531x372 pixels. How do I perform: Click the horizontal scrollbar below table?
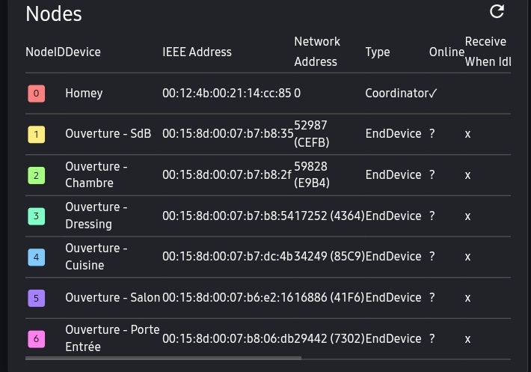163,359
